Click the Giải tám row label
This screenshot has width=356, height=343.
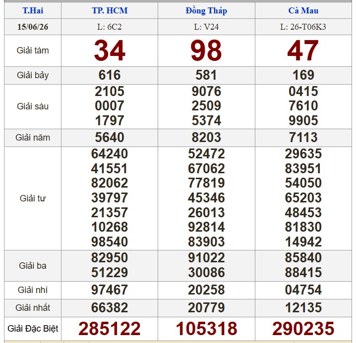[33, 50]
